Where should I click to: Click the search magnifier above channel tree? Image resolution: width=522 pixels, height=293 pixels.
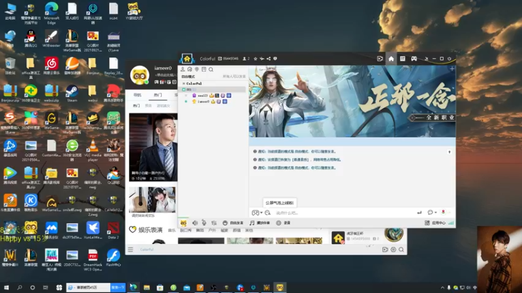[x=211, y=70]
